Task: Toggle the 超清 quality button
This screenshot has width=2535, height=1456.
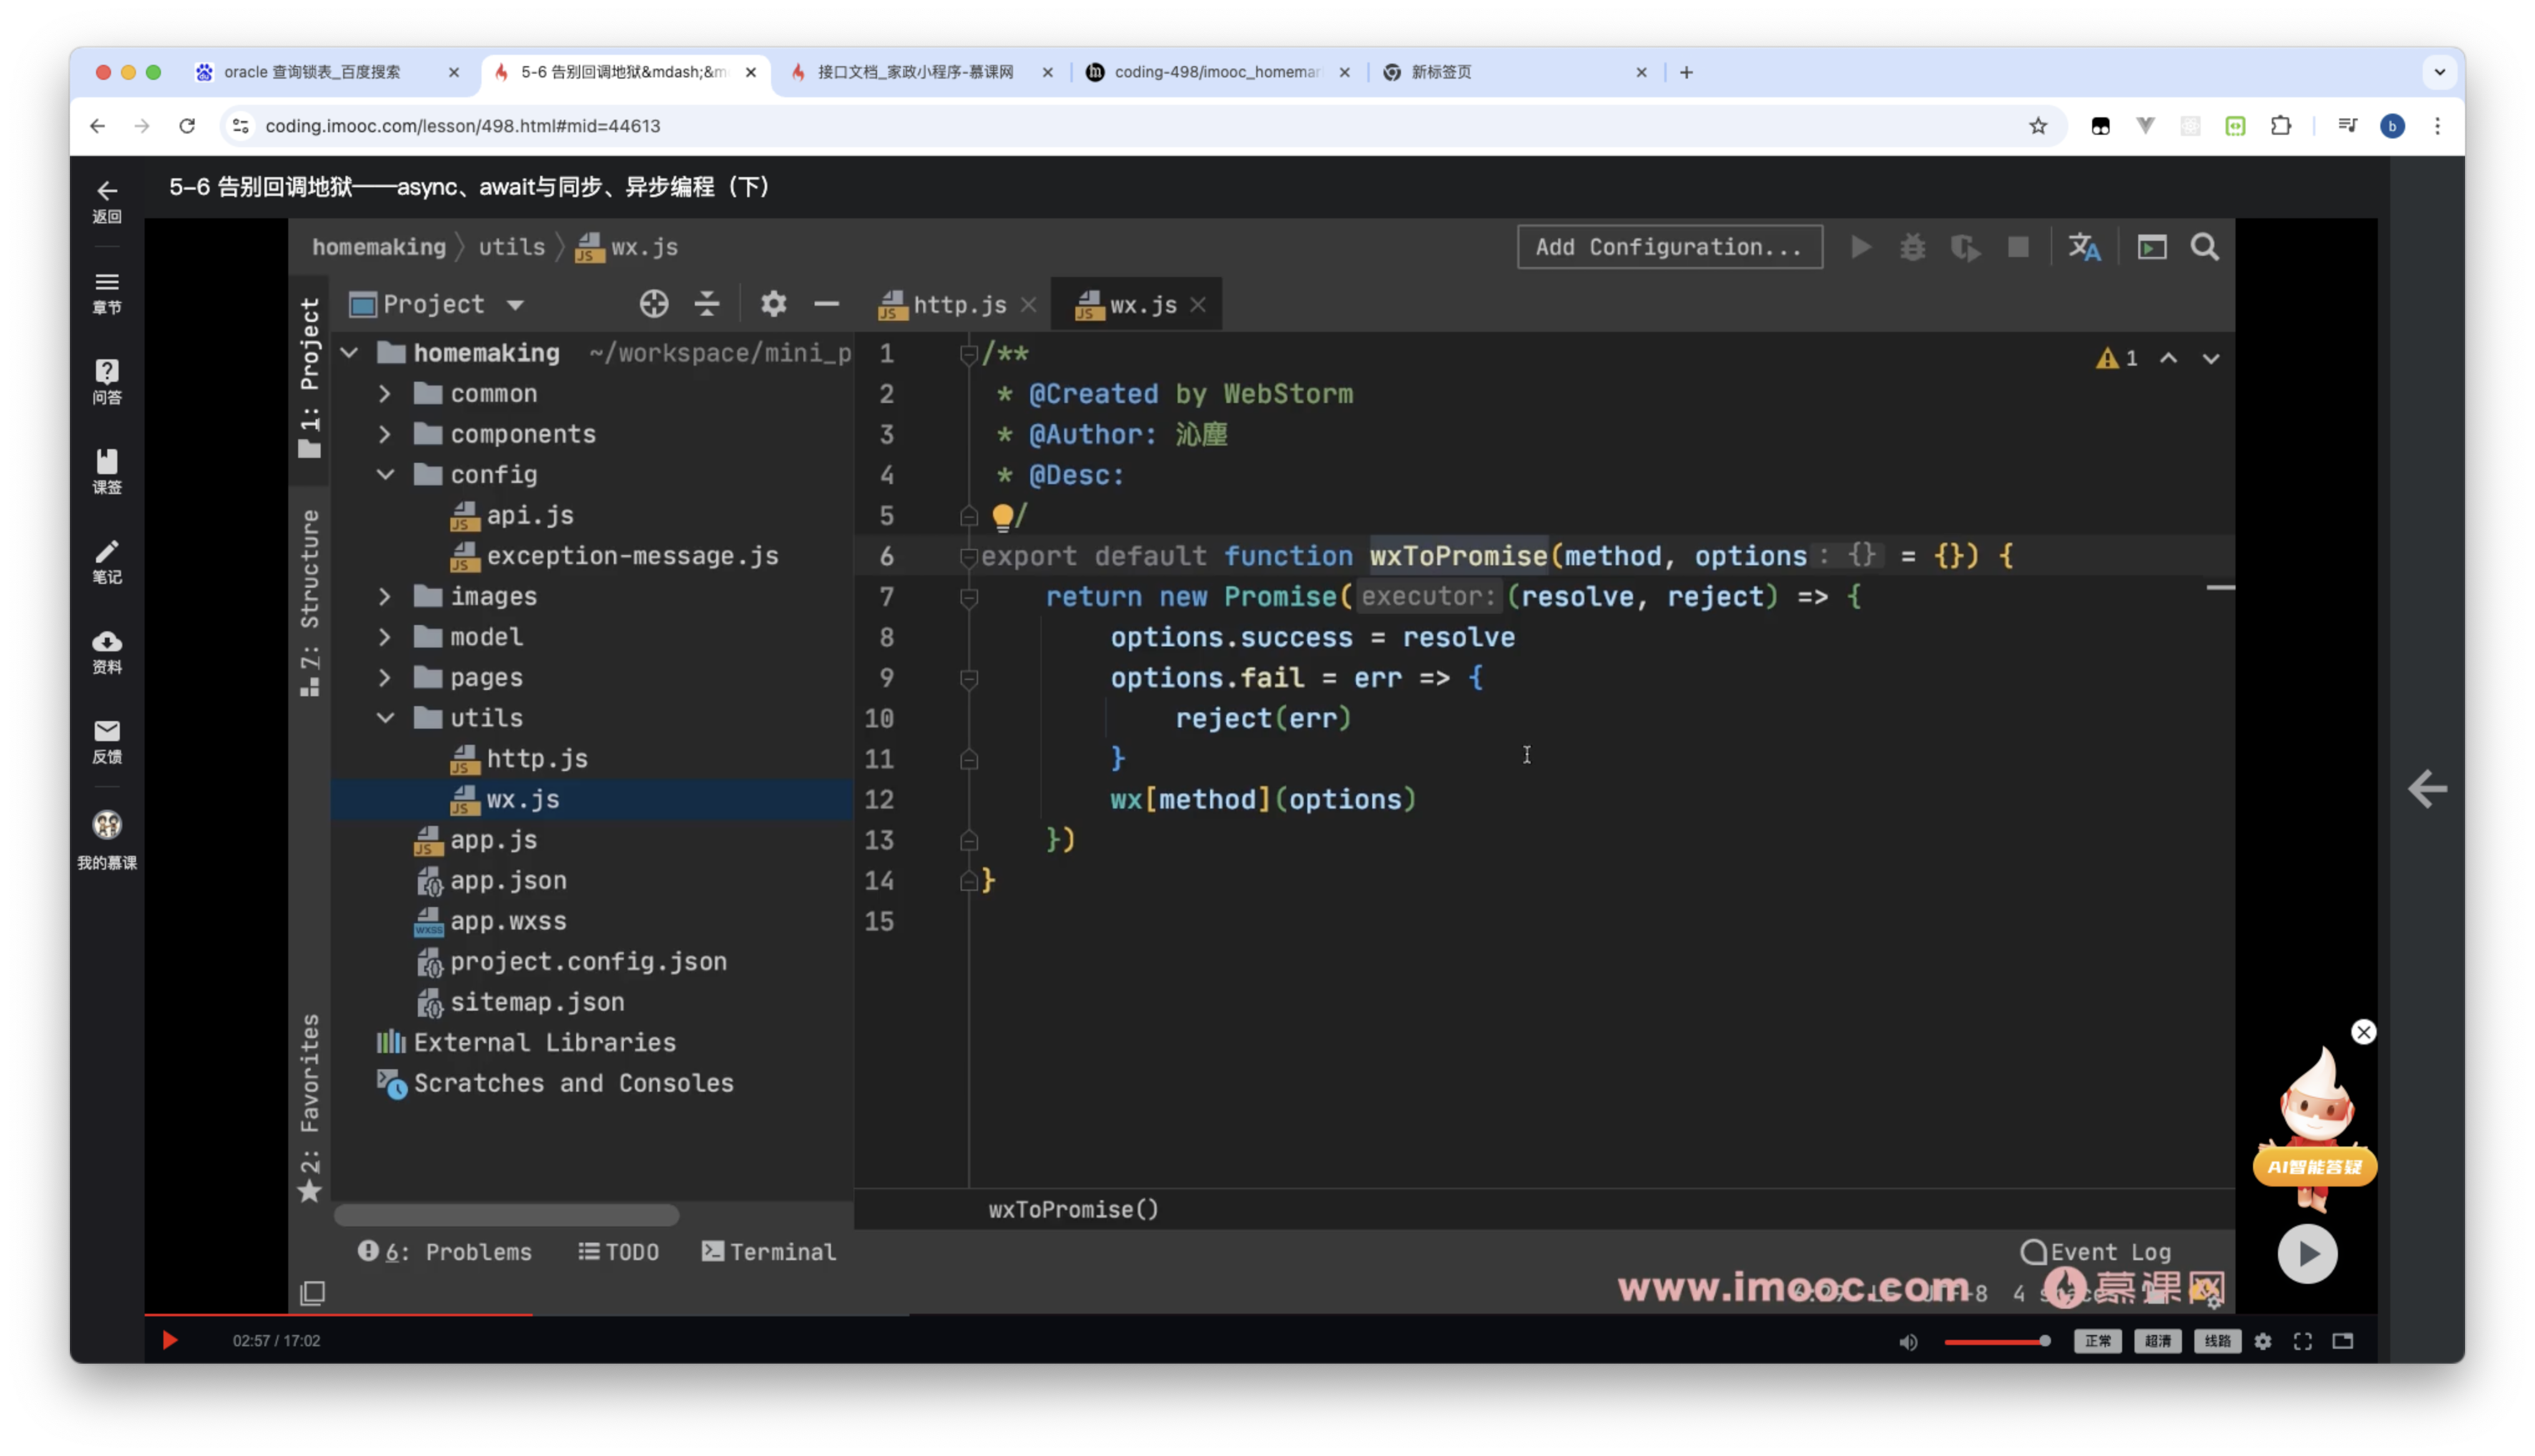Action: click(2157, 1341)
